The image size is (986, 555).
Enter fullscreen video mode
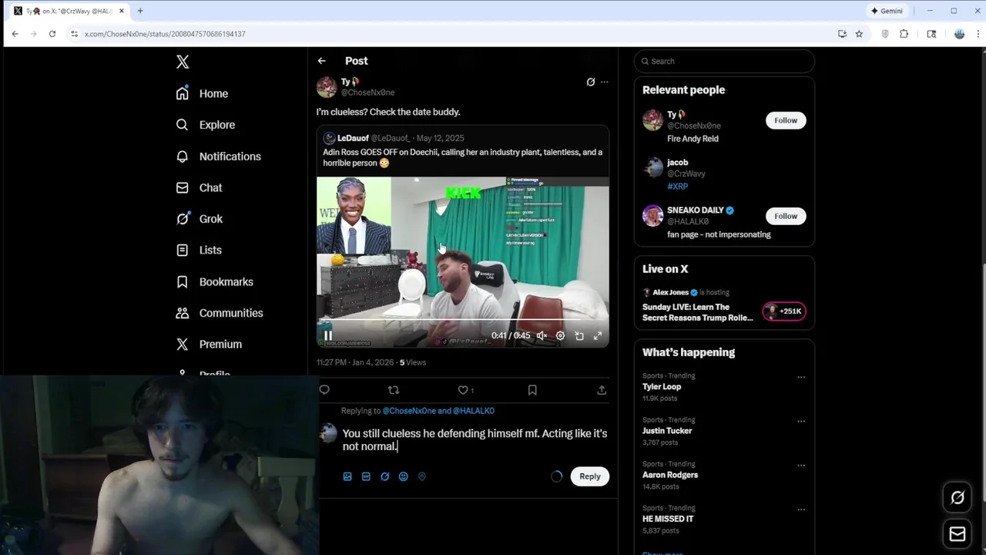click(598, 335)
